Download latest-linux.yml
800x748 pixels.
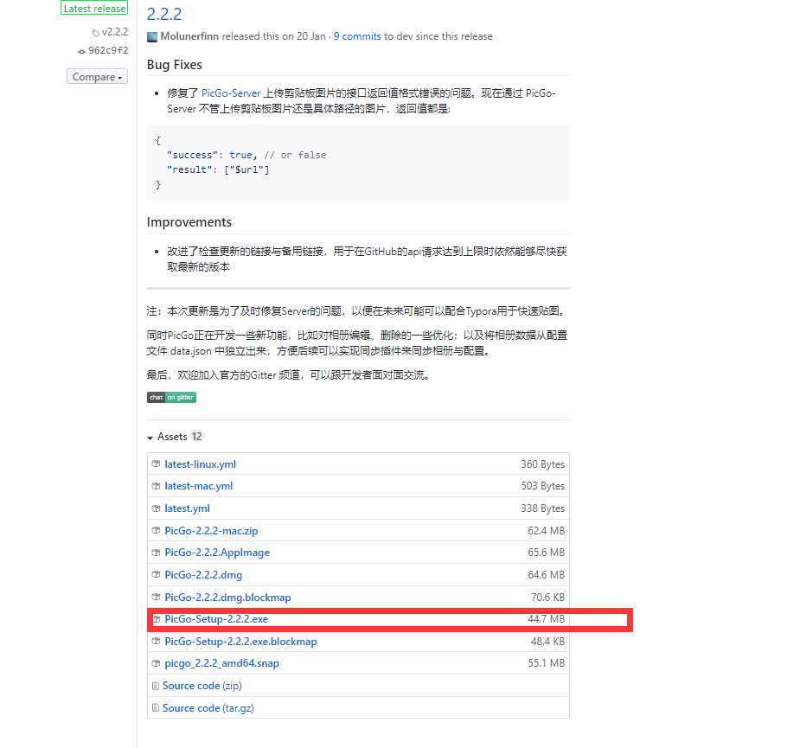click(x=200, y=464)
